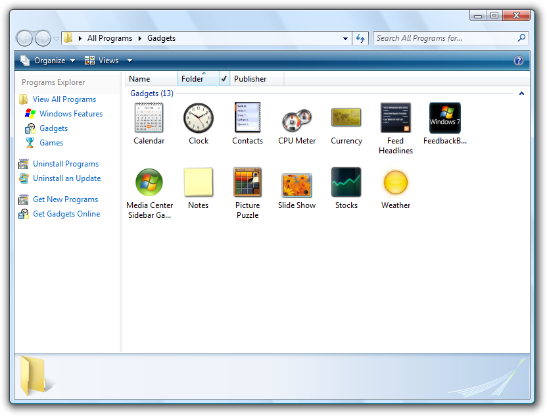Open the Notes gadget
Viewport: 547px width, 416px height.
pyautogui.click(x=199, y=182)
